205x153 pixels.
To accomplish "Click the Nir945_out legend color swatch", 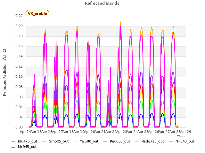I will (13, 147).
